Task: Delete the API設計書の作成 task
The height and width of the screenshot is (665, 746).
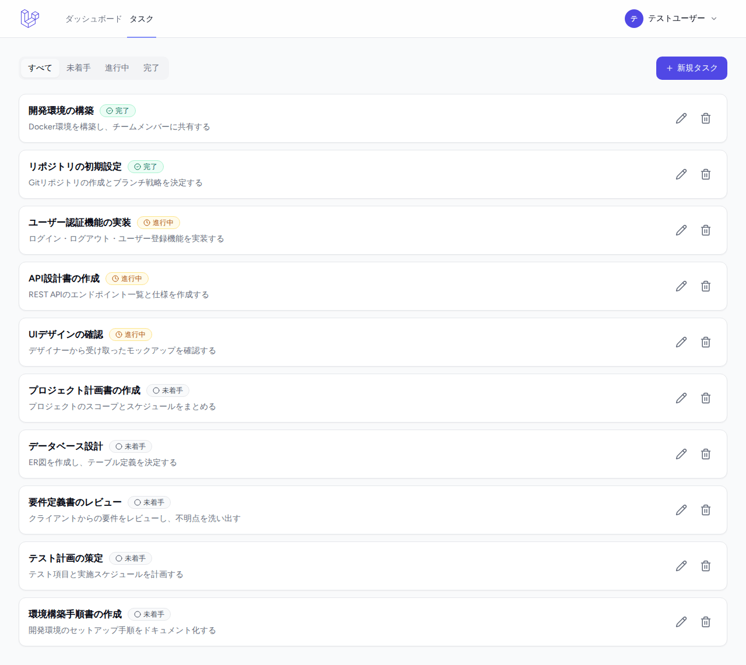Action: tap(706, 286)
